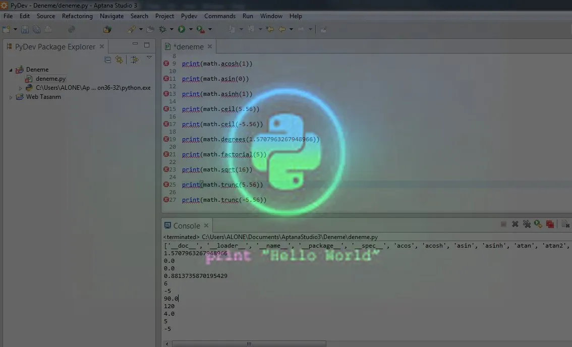Click the brush themes icon in the toolbar
The width and height of the screenshot is (572, 347).
[132, 30]
